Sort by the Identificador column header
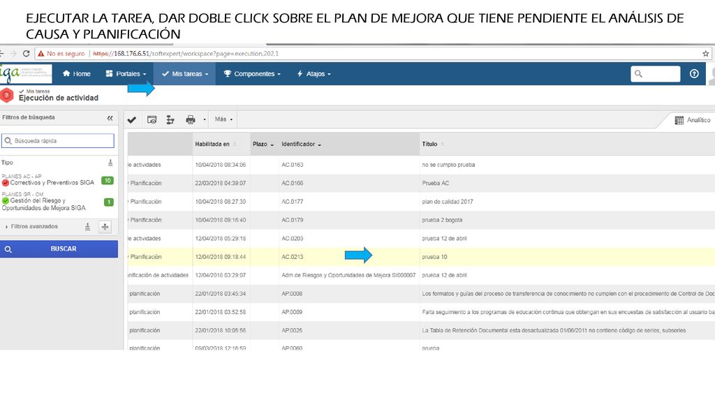 [301, 144]
